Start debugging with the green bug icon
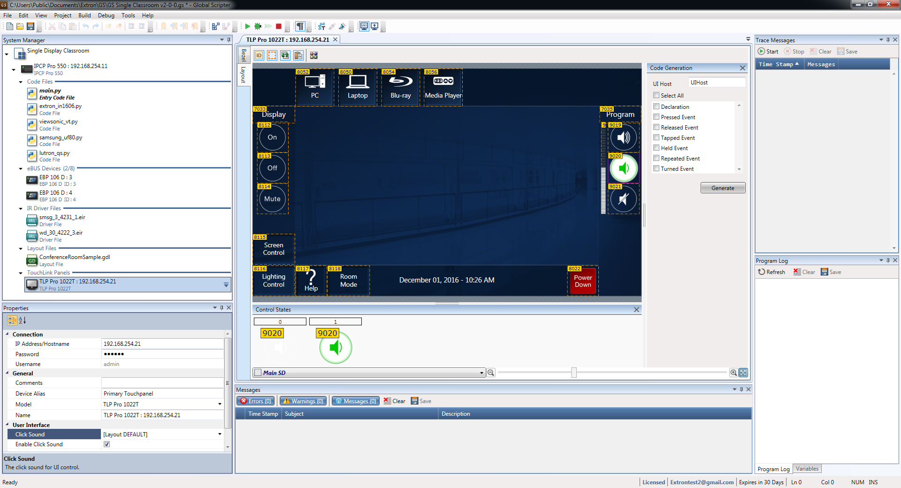901x488 pixels. point(258,26)
